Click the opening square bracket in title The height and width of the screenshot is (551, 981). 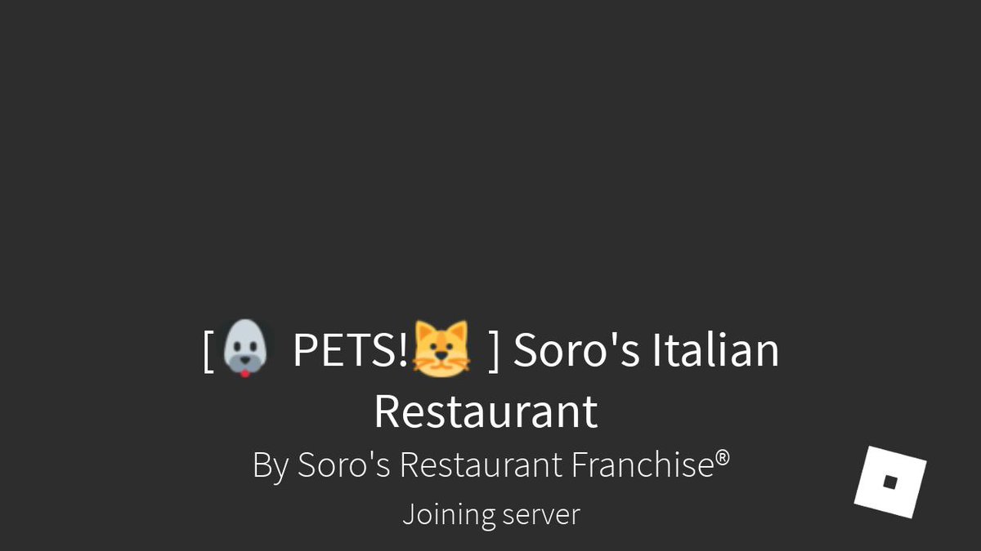(208, 351)
